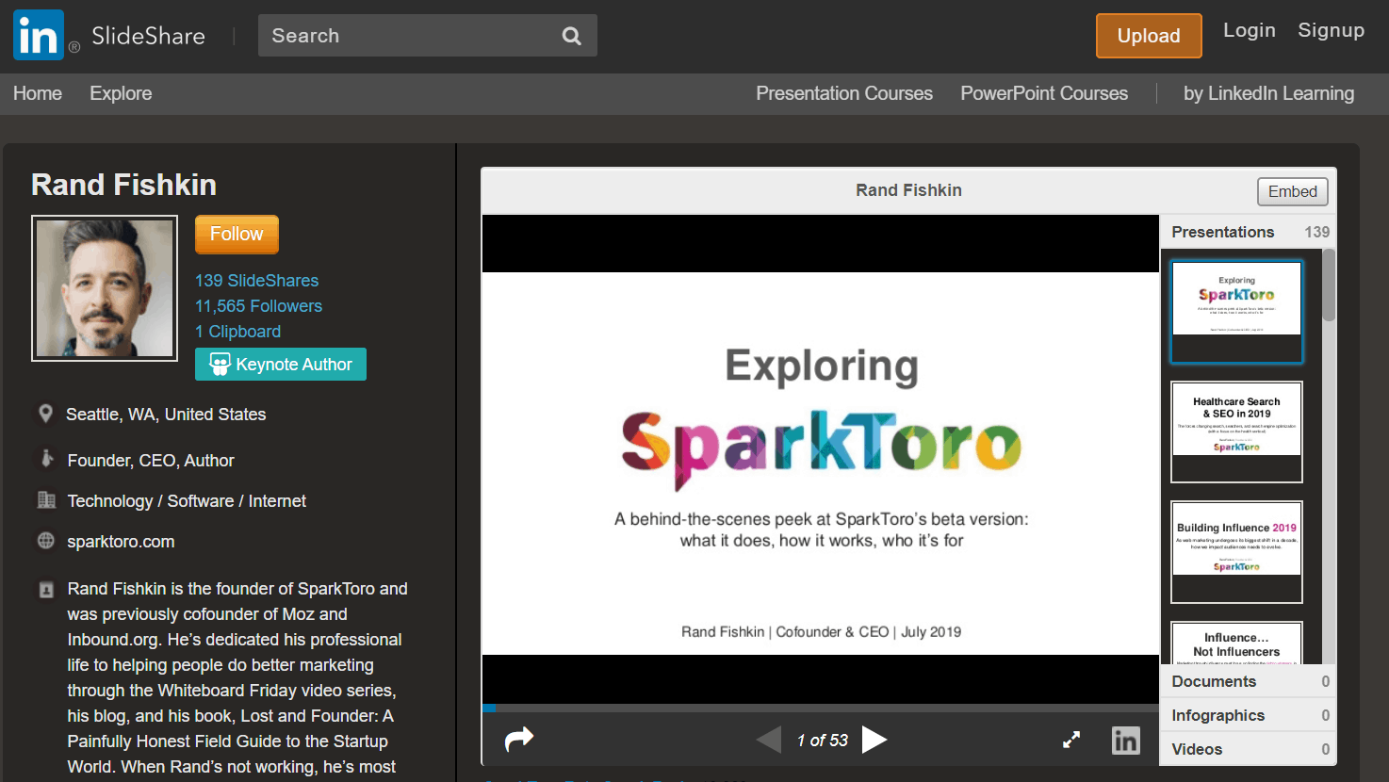Open the sparktoro.com website link
This screenshot has width=1389, height=782.
pyautogui.click(x=121, y=542)
